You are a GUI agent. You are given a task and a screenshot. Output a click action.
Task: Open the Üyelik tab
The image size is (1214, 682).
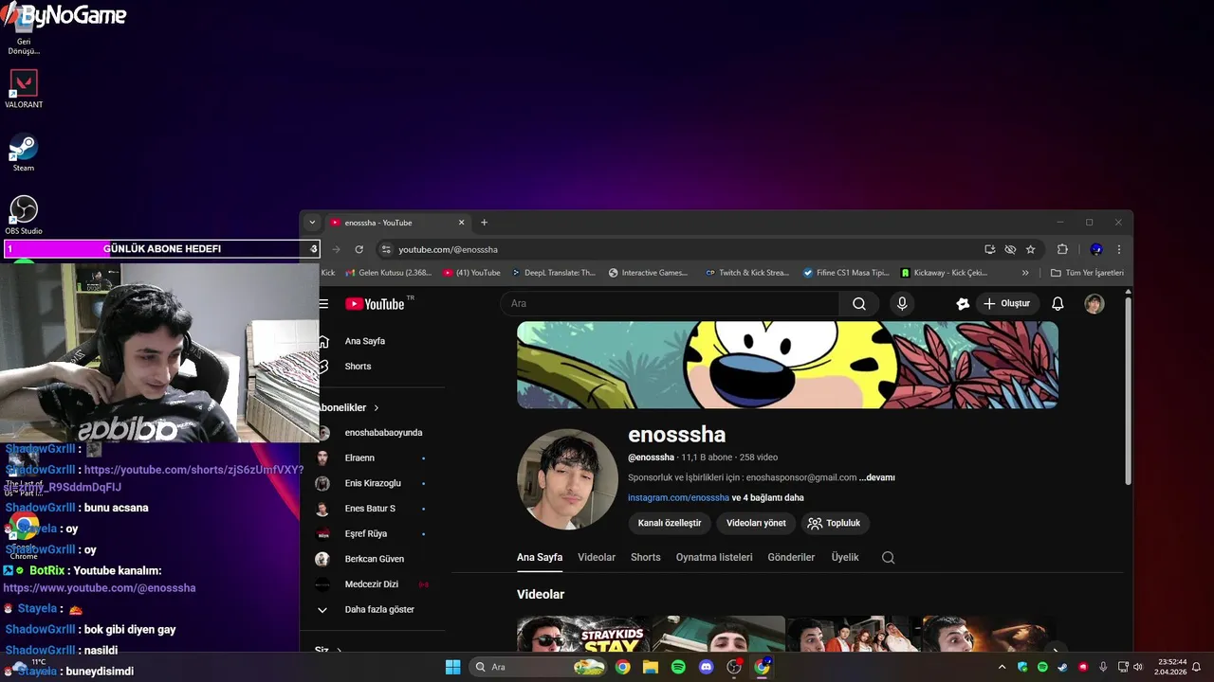click(845, 558)
